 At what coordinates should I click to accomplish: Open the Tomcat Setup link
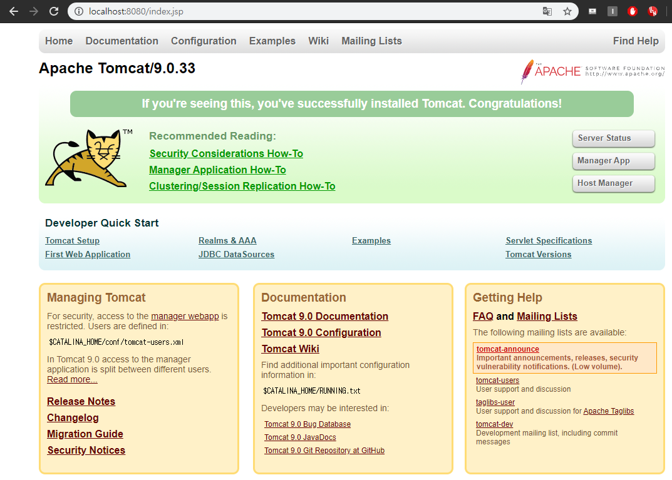pos(73,241)
